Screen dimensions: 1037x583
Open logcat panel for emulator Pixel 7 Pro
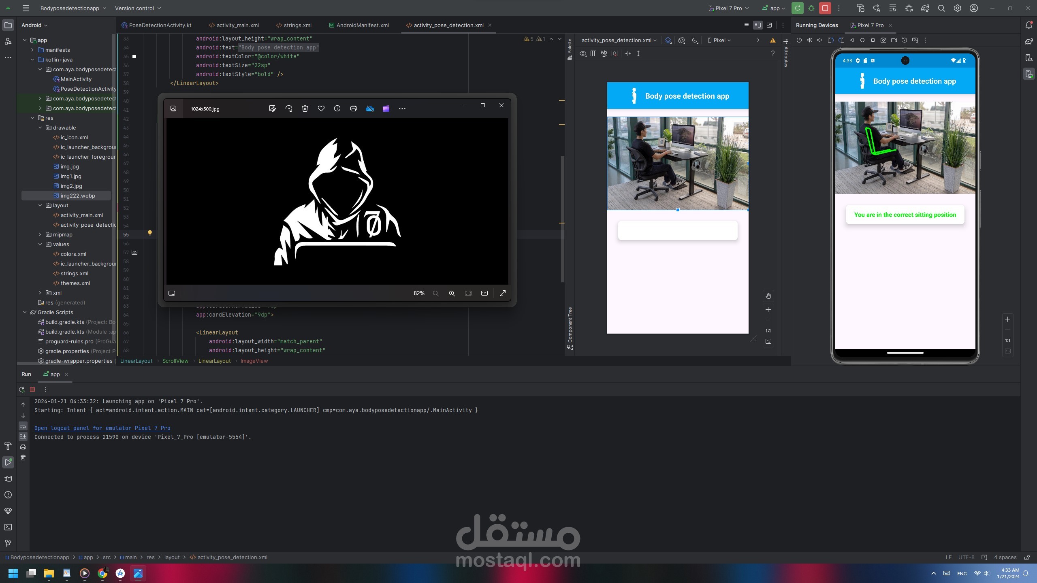[102, 428]
